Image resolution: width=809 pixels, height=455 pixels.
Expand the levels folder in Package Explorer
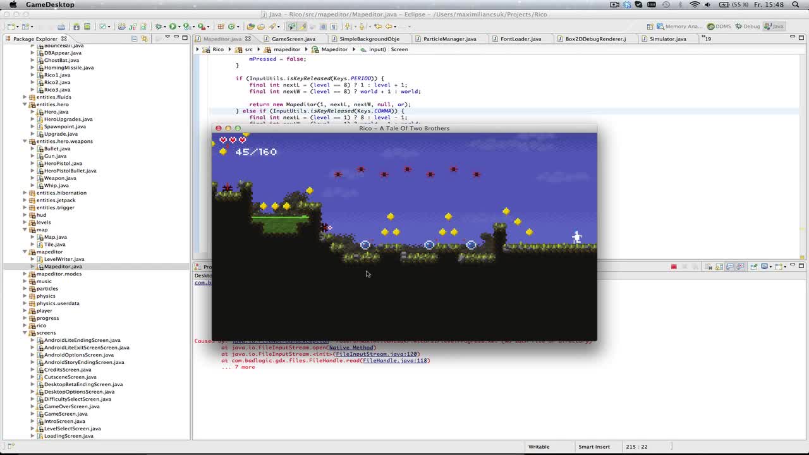click(25, 222)
